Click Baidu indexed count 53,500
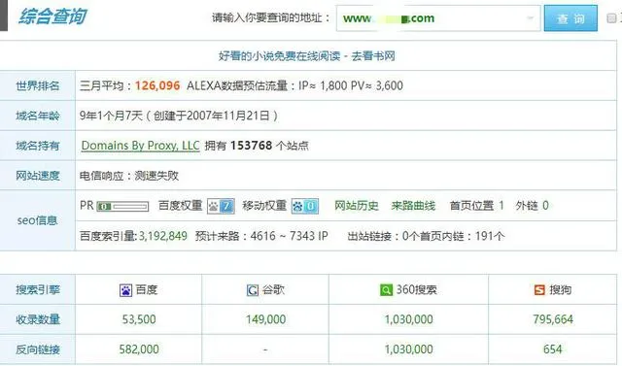The image size is (622, 366). (139, 319)
